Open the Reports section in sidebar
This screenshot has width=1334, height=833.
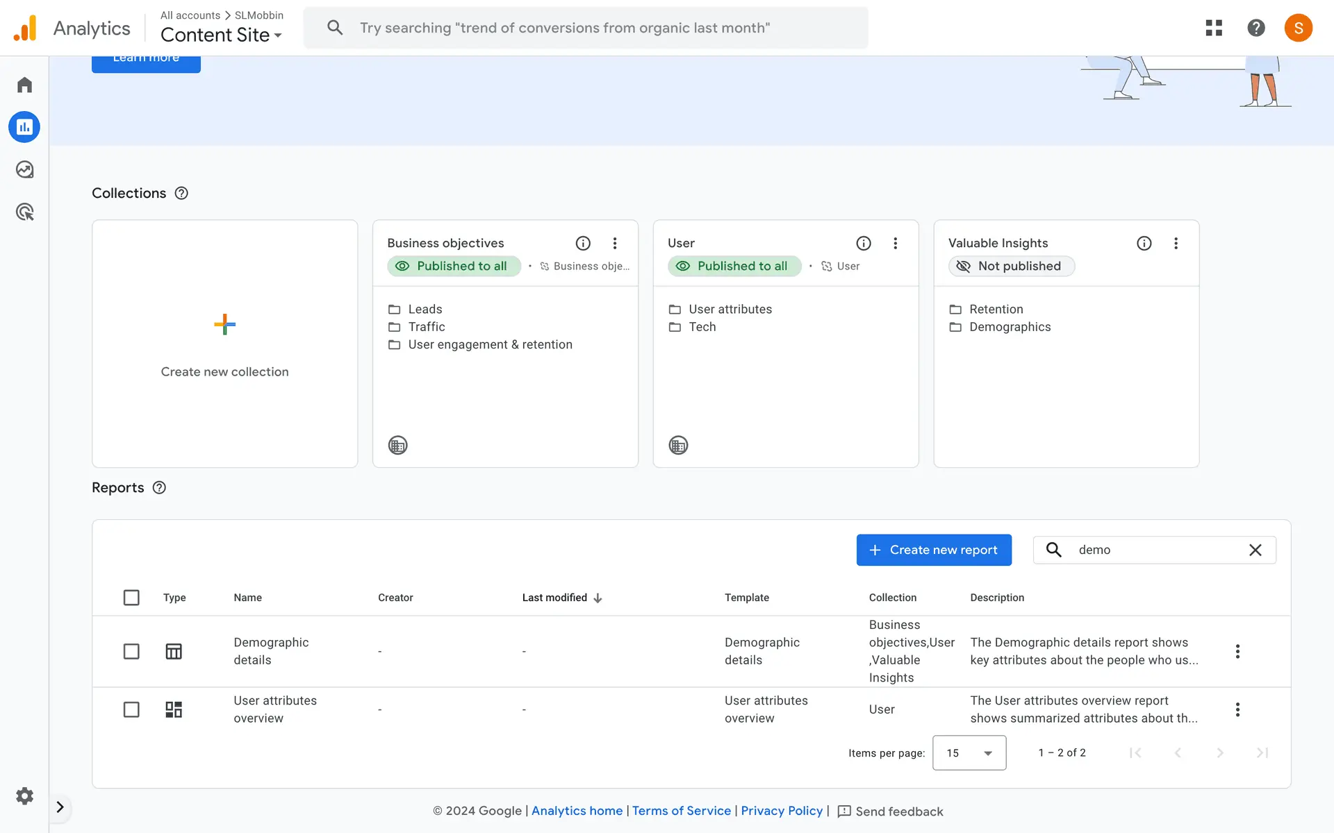24,127
